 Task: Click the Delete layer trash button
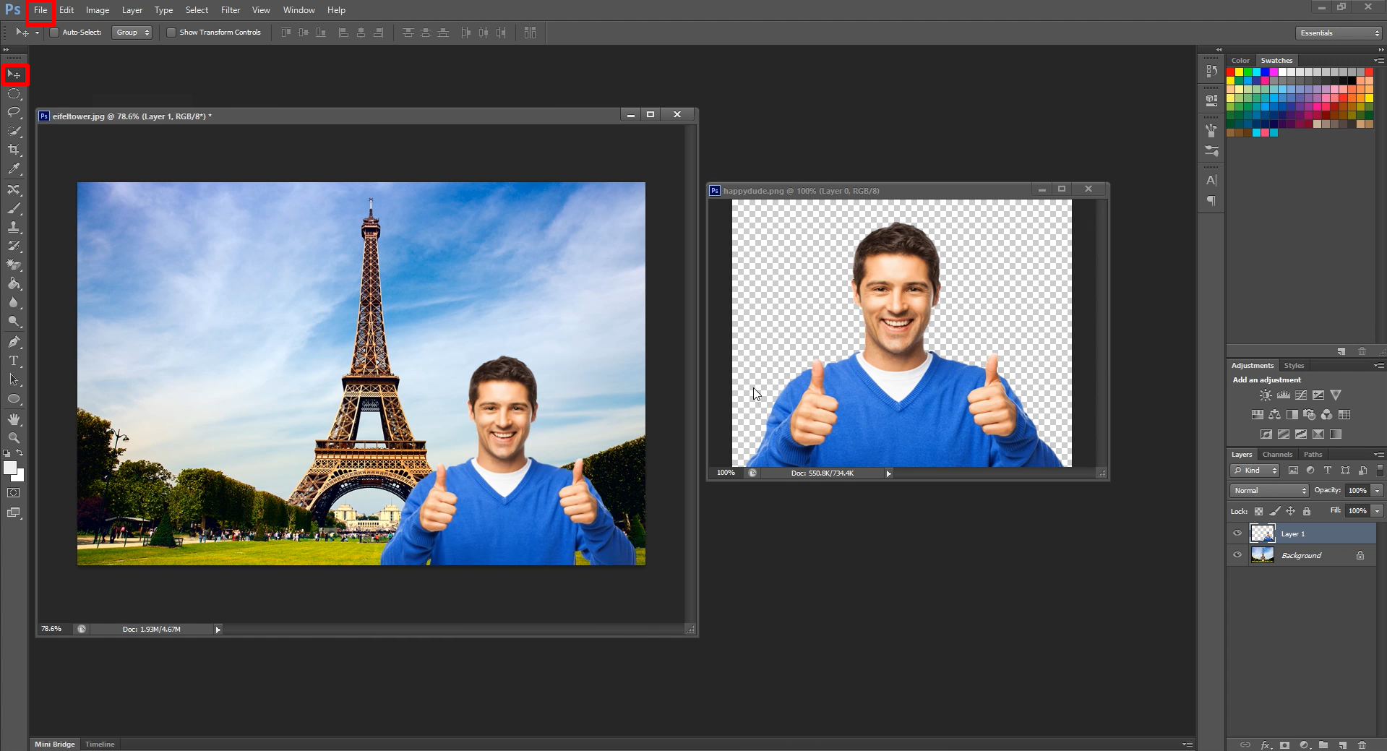pyautogui.click(x=1364, y=744)
